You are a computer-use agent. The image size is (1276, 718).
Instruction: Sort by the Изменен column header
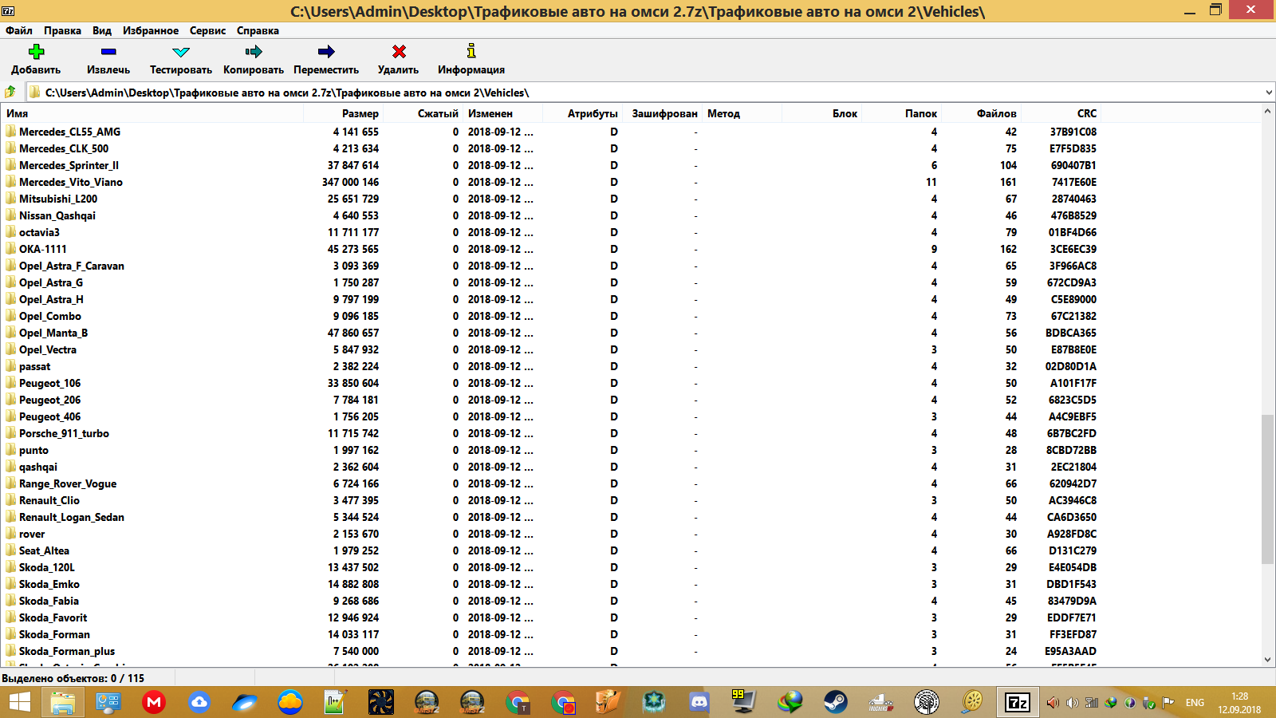point(502,113)
